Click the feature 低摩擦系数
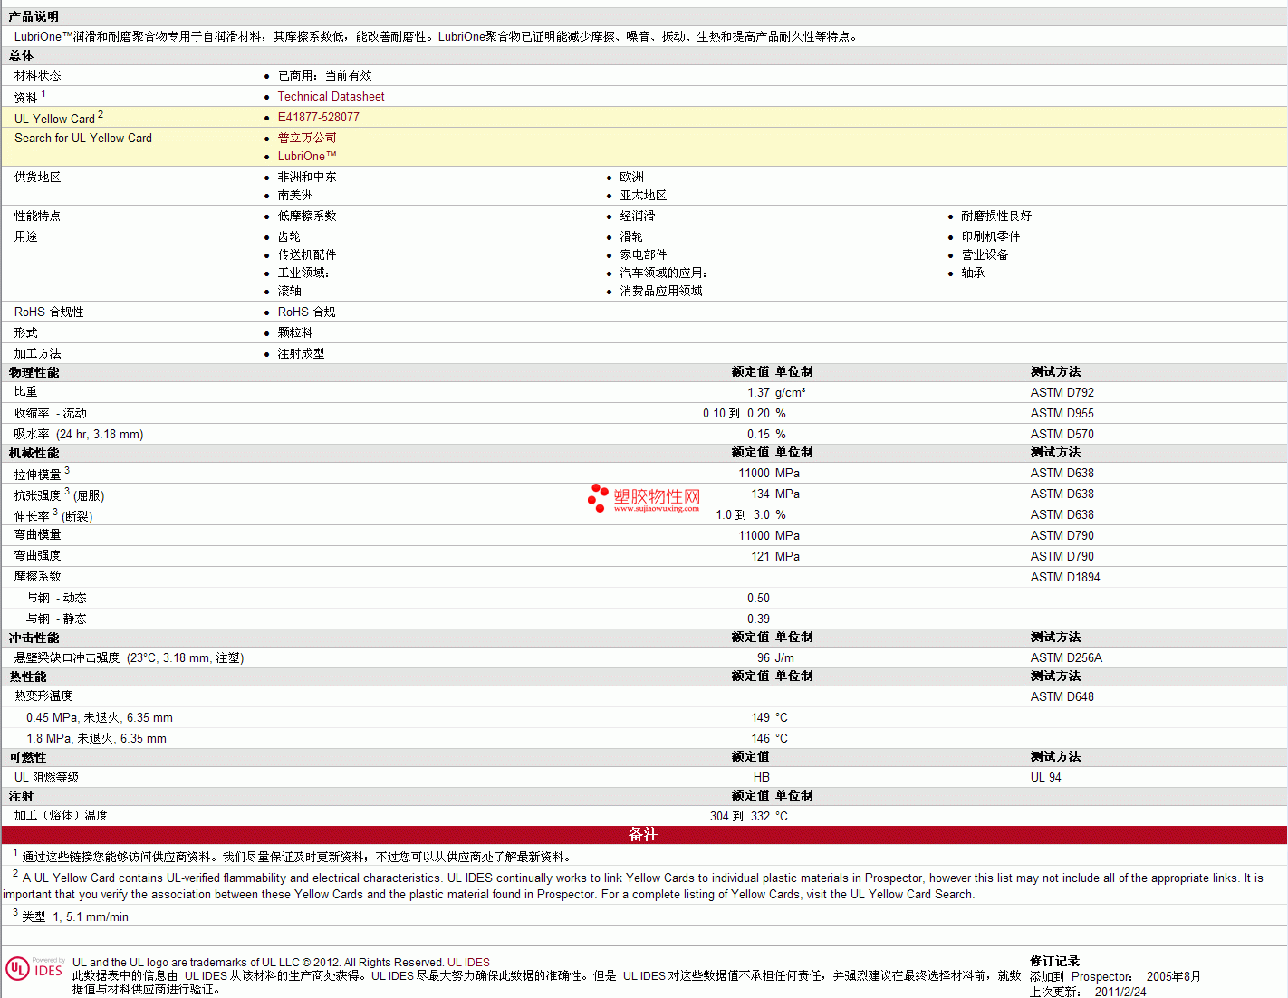Screen dimensions: 1288x998 point(307,216)
